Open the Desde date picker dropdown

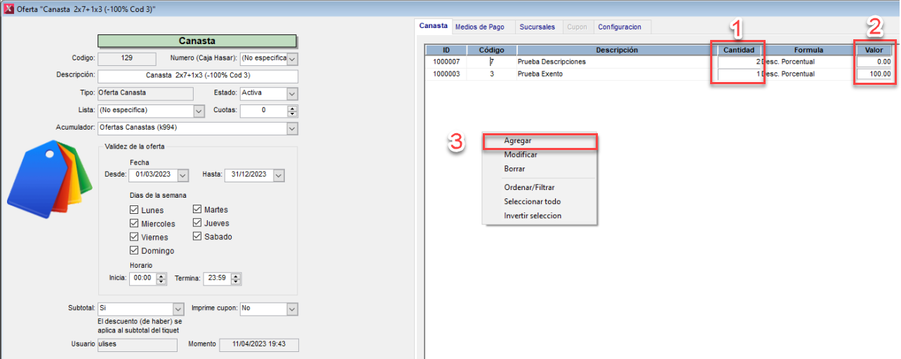click(x=183, y=175)
